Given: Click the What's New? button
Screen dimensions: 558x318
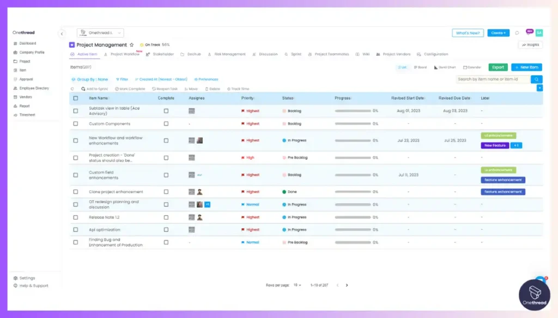Looking at the screenshot, I should pyautogui.click(x=468, y=33).
